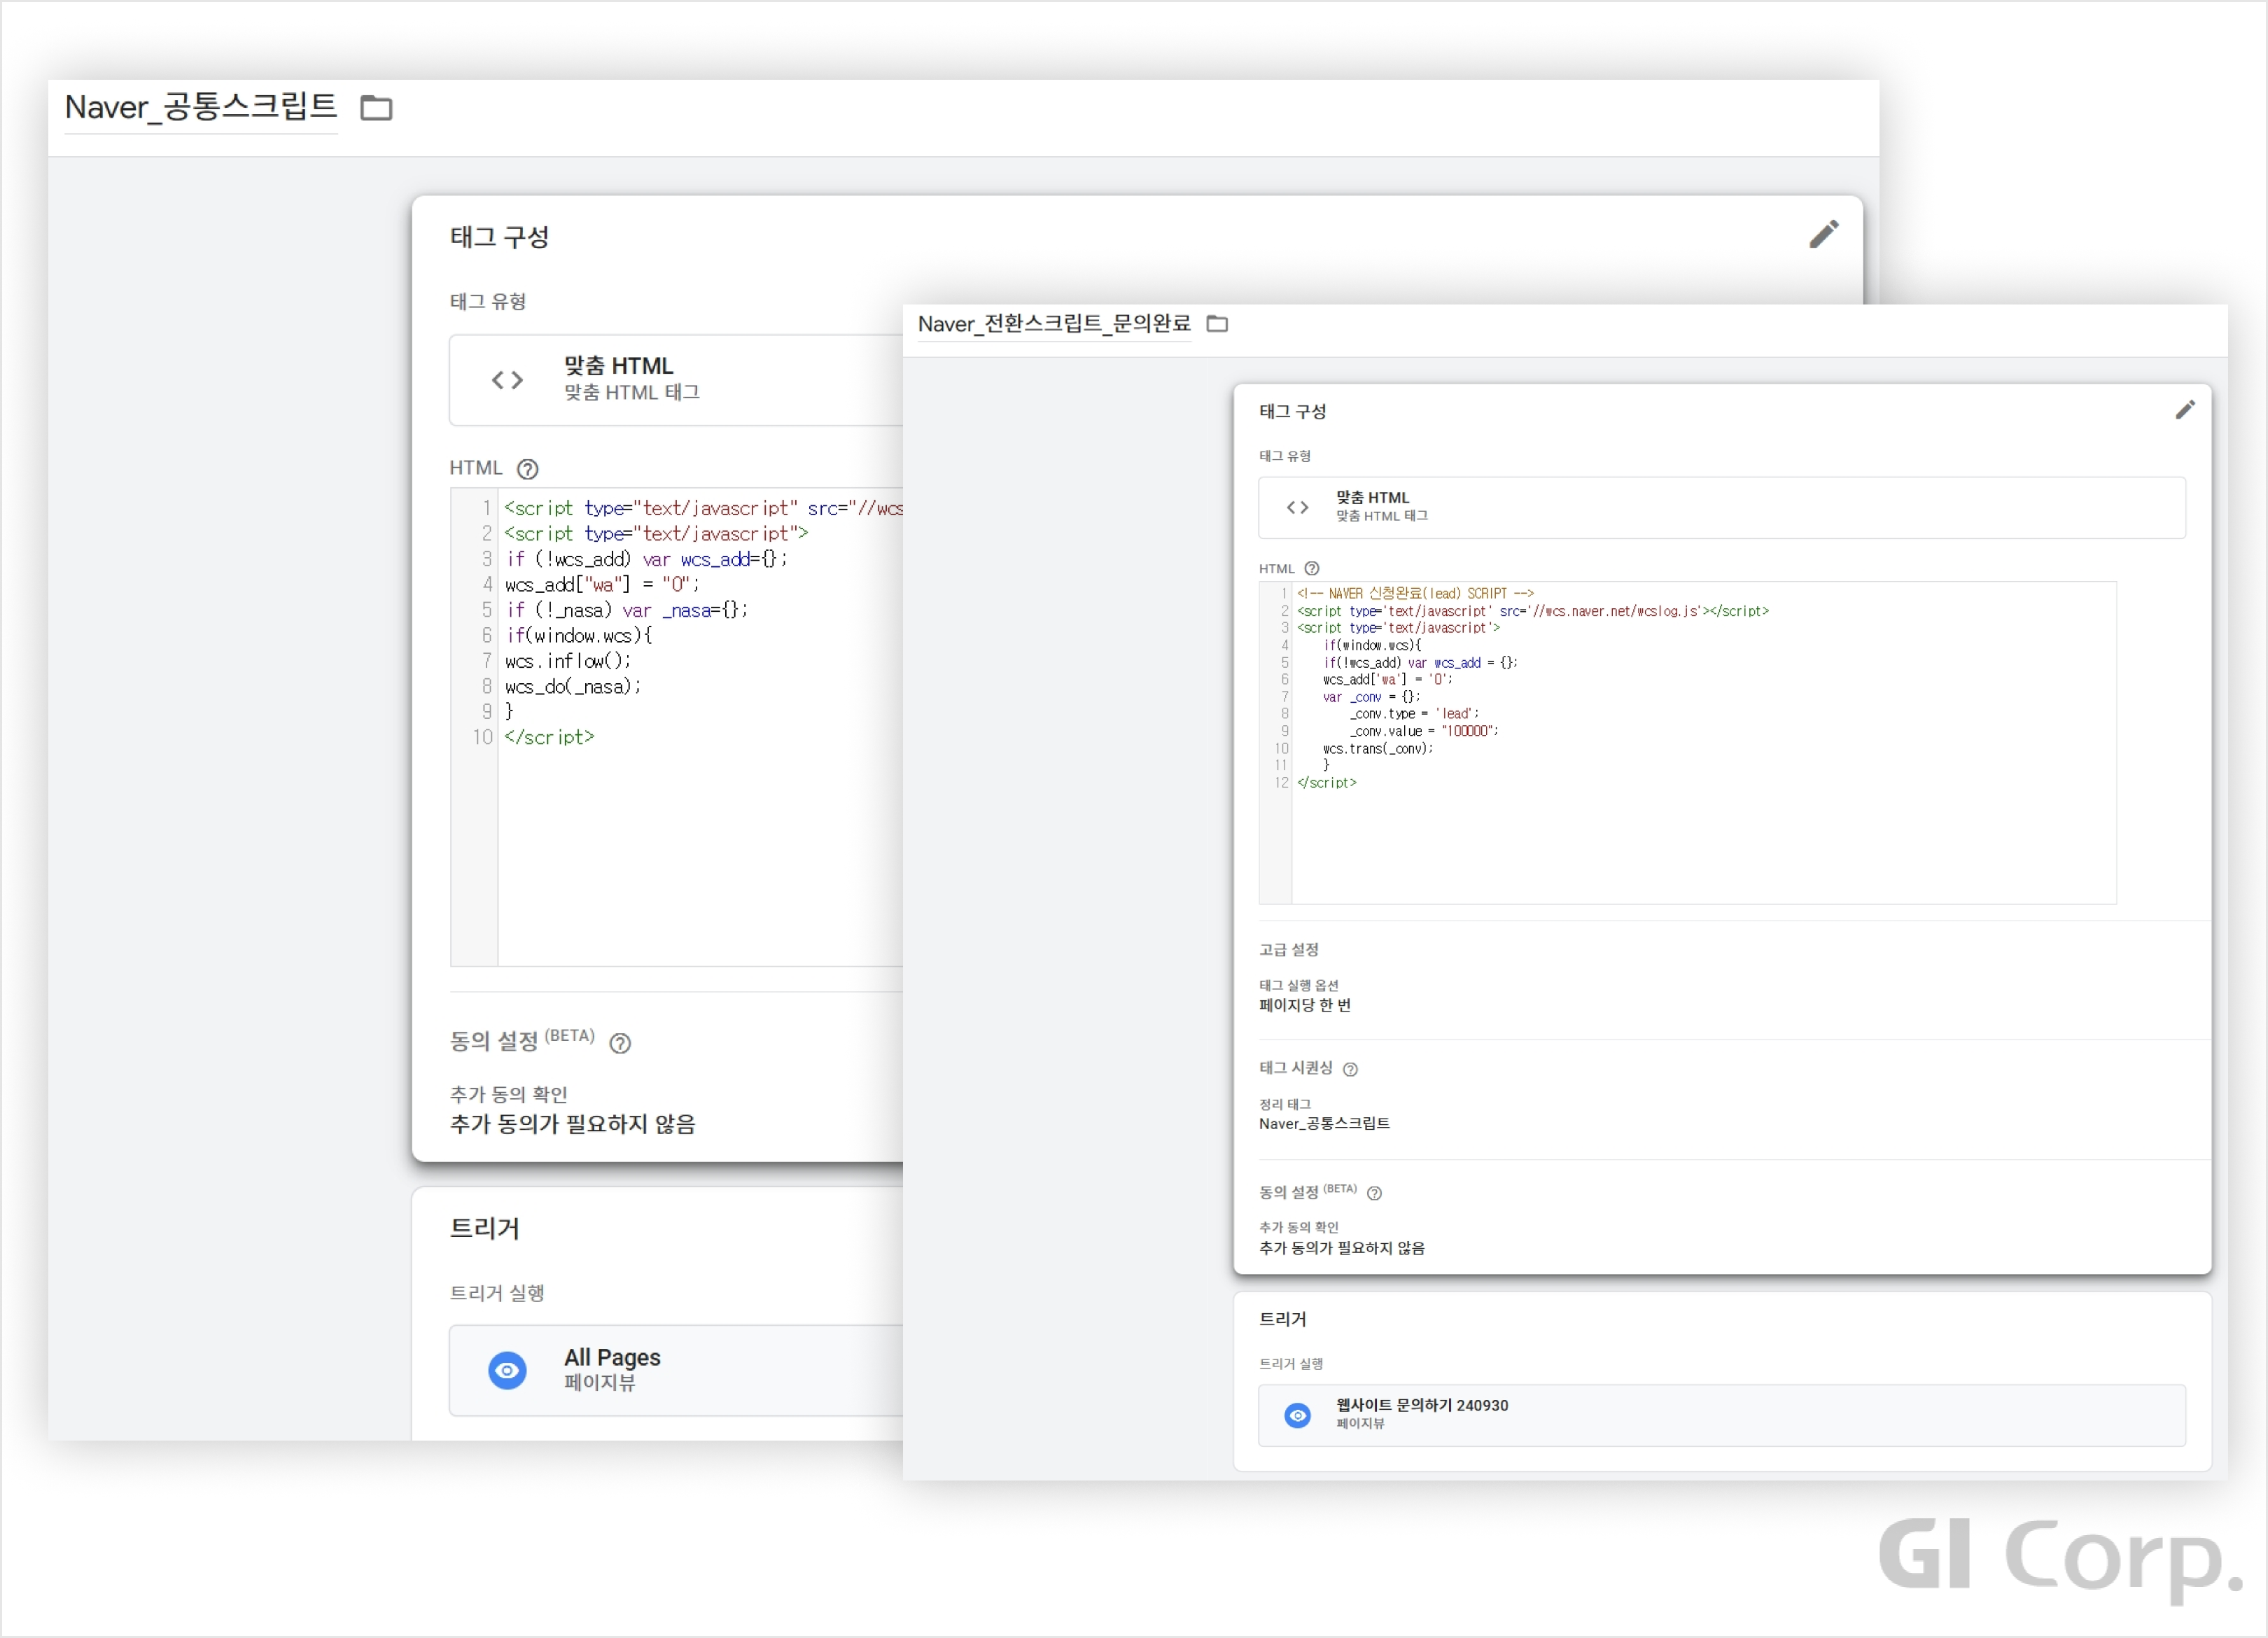Image resolution: width=2268 pixels, height=1638 pixels.
Task: Open HTML help icon in Naver_공통스크립트 window
Action: click(x=528, y=469)
